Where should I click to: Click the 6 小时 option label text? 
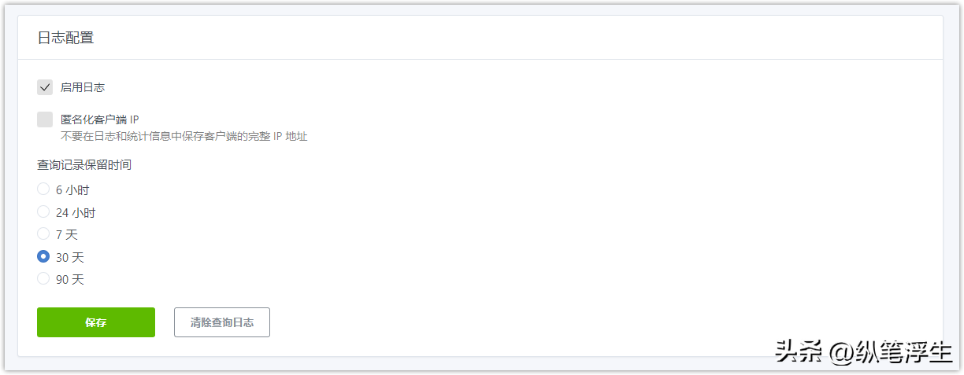pyautogui.click(x=72, y=189)
